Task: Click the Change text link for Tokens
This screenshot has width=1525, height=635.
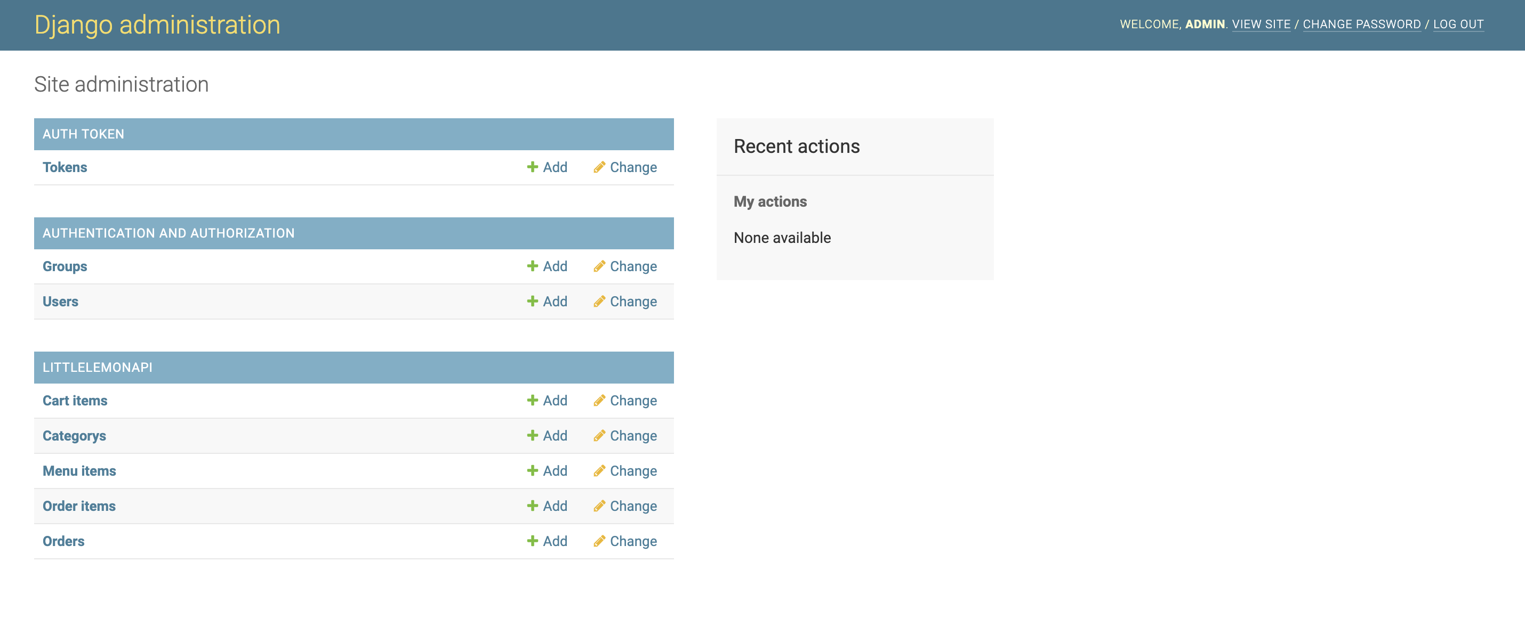Action: (633, 167)
